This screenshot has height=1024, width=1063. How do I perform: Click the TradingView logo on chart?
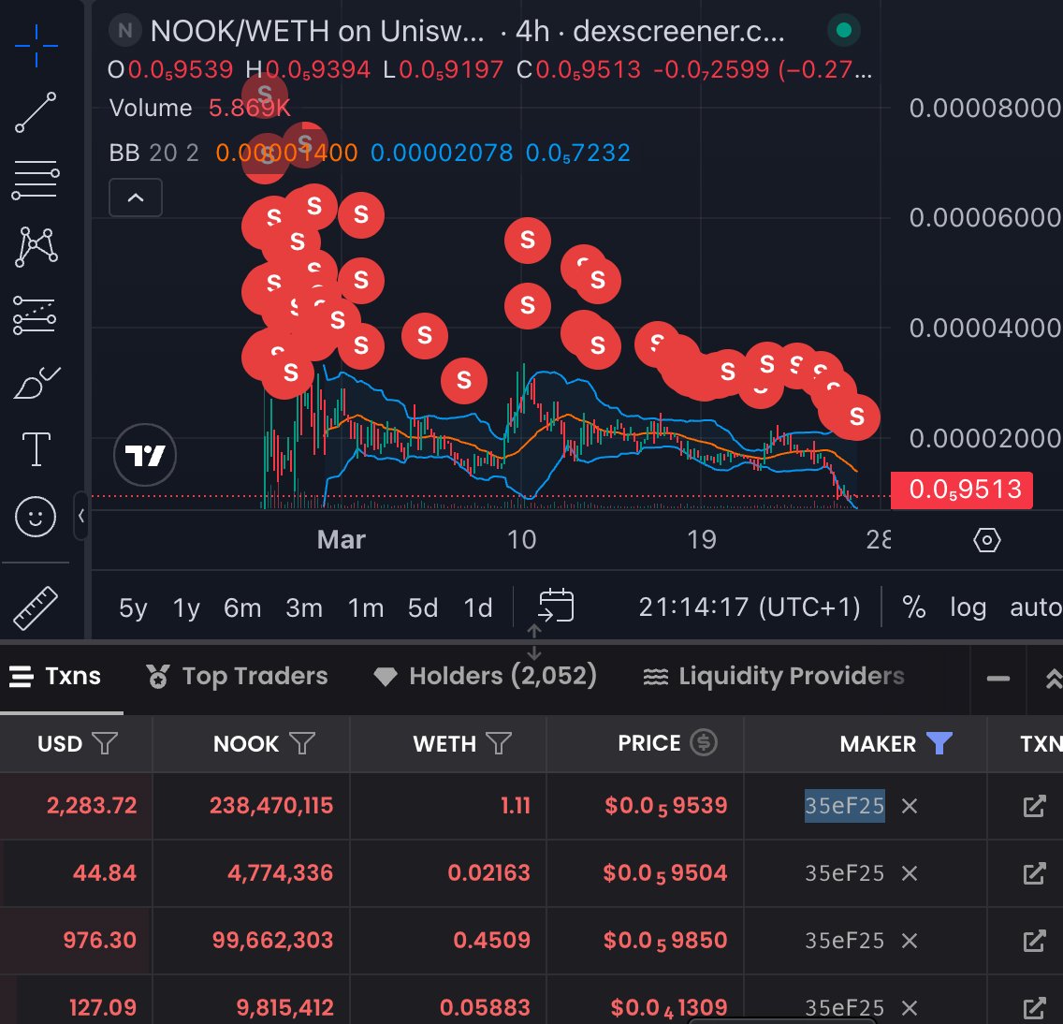[x=145, y=455]
